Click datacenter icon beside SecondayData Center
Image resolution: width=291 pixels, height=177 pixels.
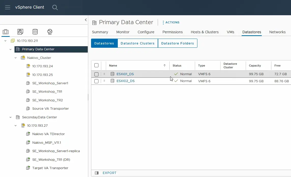coord(18,117)
